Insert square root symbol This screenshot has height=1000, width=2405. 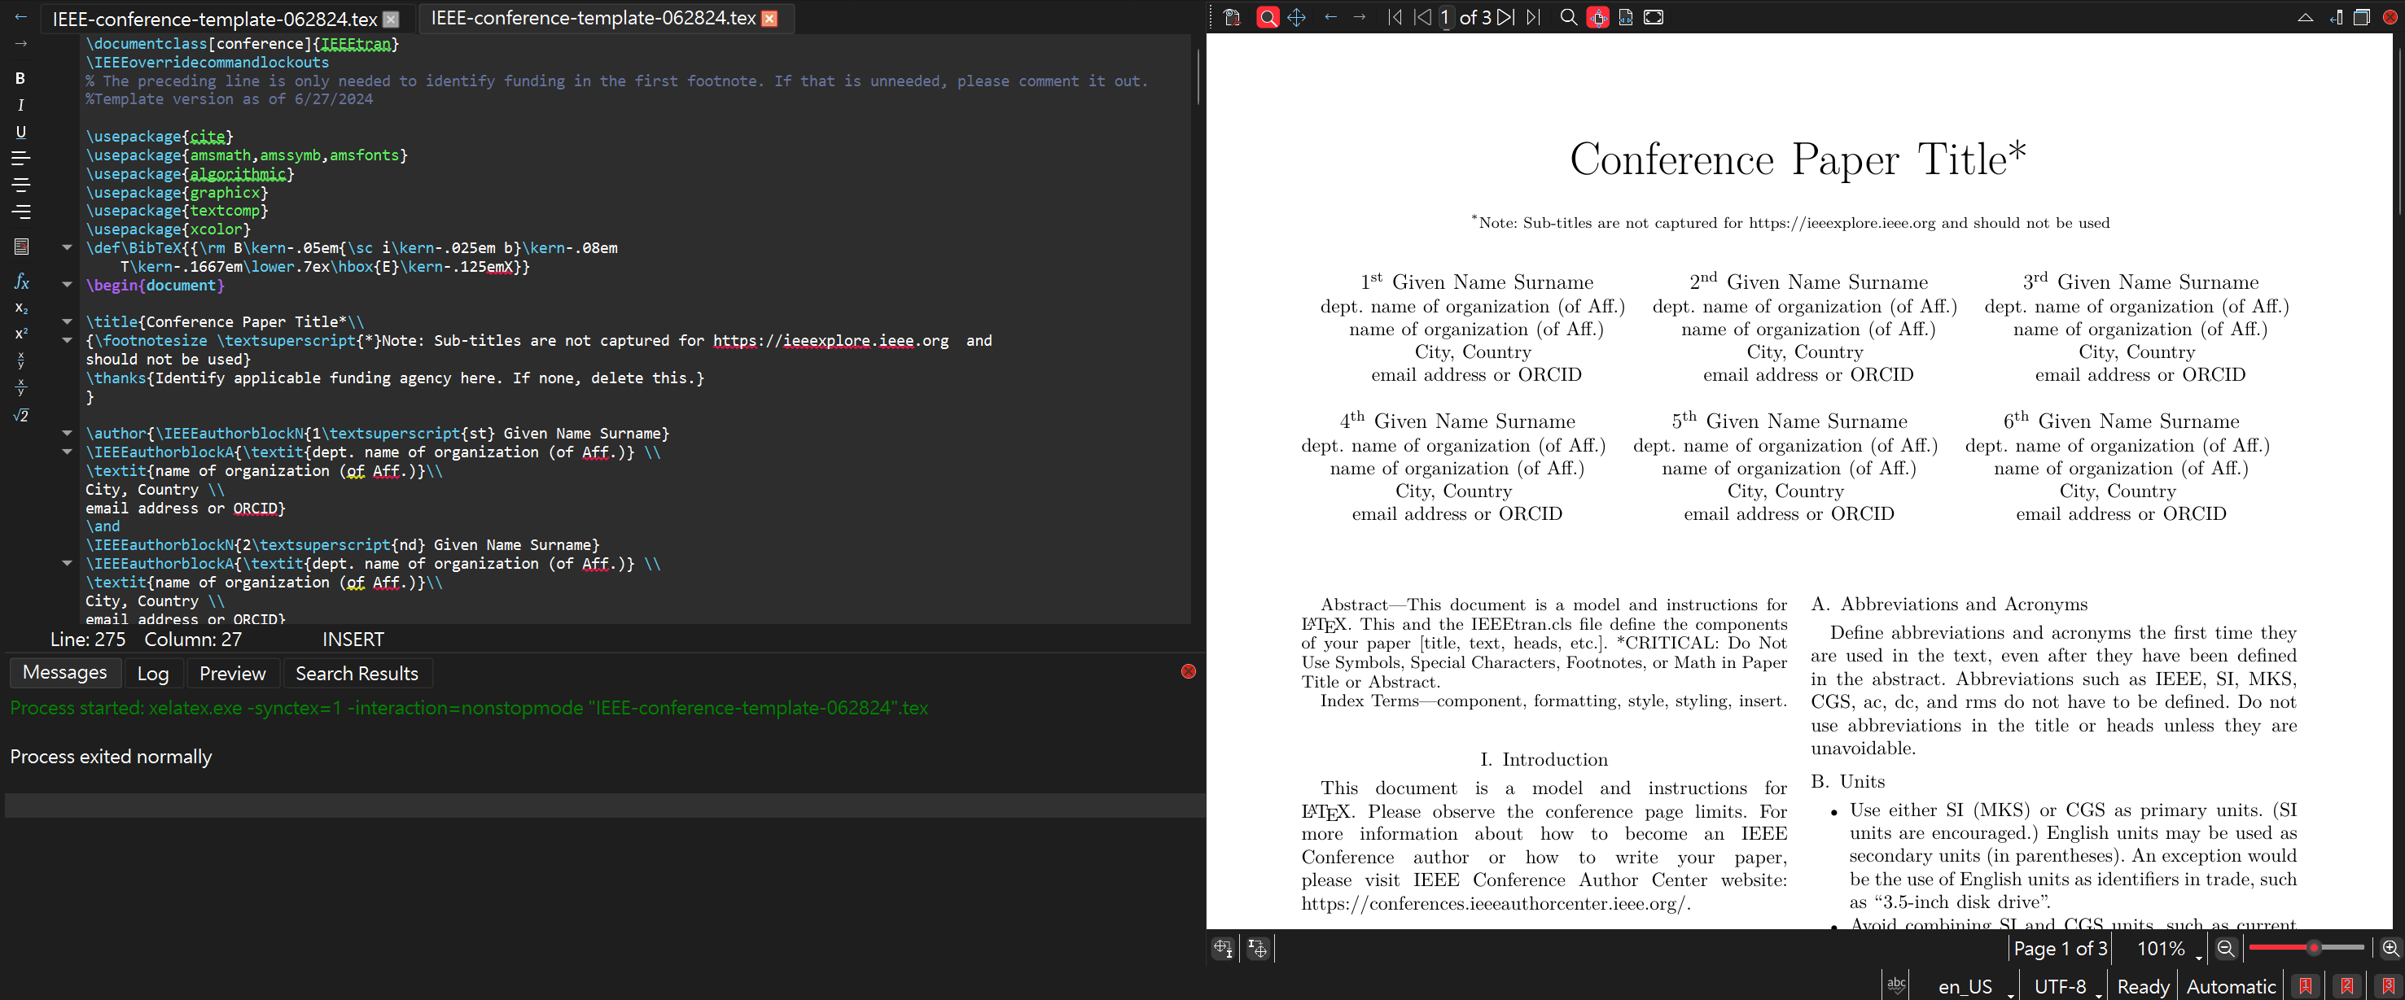[x=20, y=415]
